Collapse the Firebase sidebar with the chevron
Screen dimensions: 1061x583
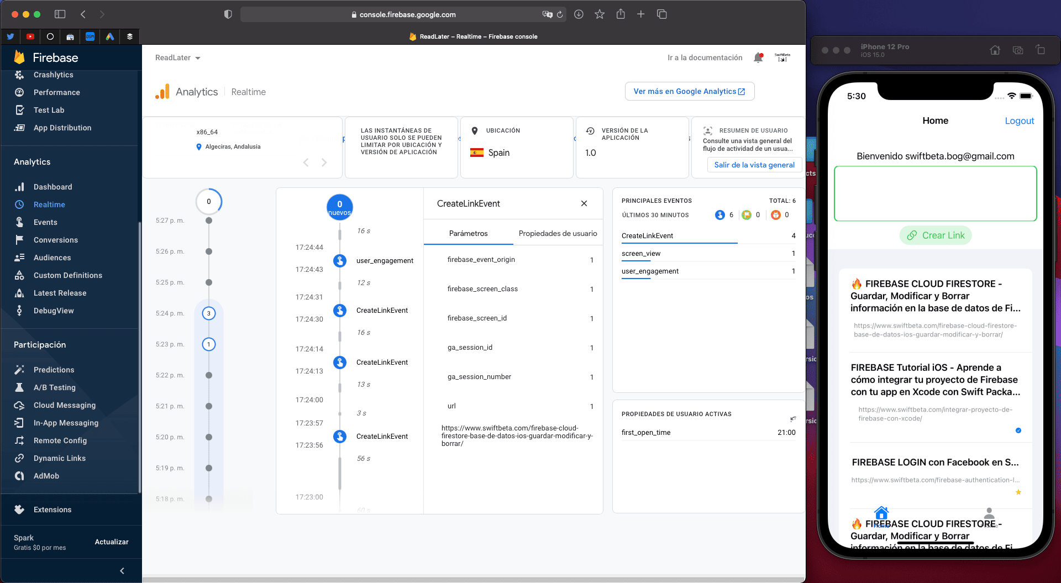tap(122, 571)
